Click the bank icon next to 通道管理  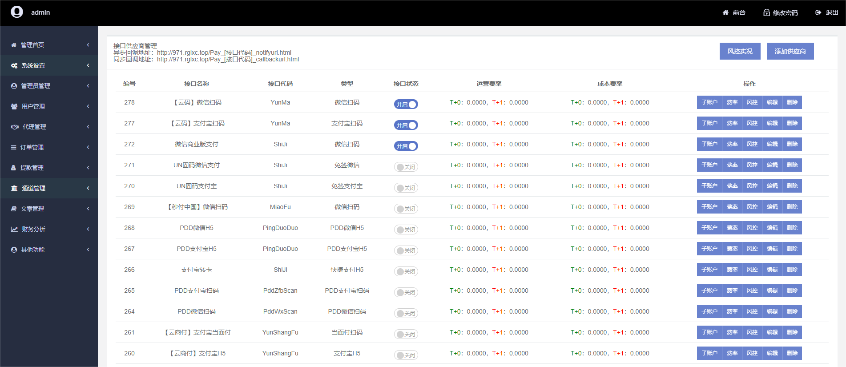14,188
